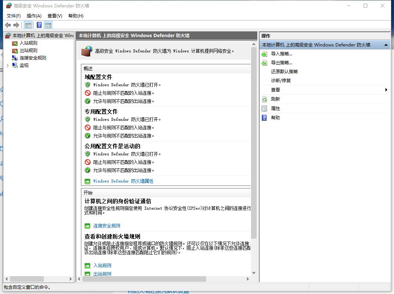This screenshot has width=394, height=294.
Task: Click the 域配置文件 heading
Action: [x=98, y=77]
